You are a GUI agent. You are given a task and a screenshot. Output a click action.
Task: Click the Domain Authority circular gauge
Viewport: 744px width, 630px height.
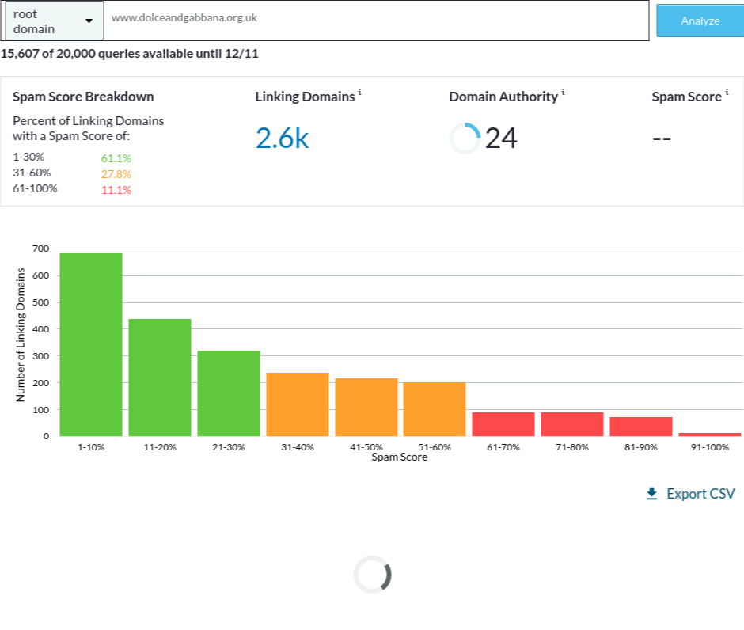point(465,139)
